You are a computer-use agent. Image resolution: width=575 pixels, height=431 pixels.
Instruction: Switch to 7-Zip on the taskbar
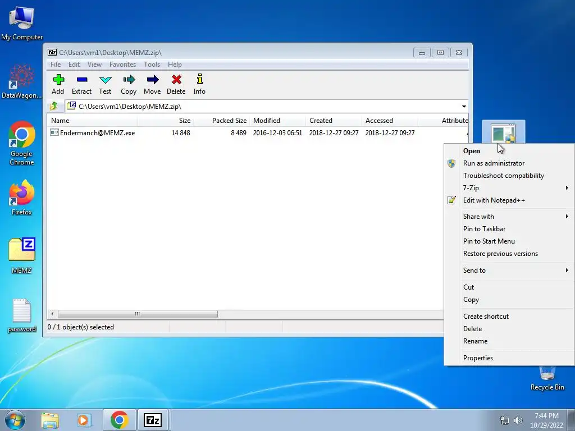click(153, 420)
